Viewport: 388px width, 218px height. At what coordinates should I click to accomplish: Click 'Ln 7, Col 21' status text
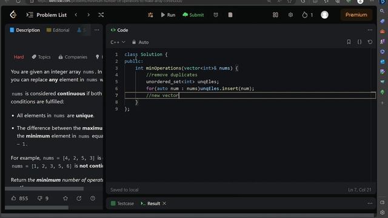[360, 190]
